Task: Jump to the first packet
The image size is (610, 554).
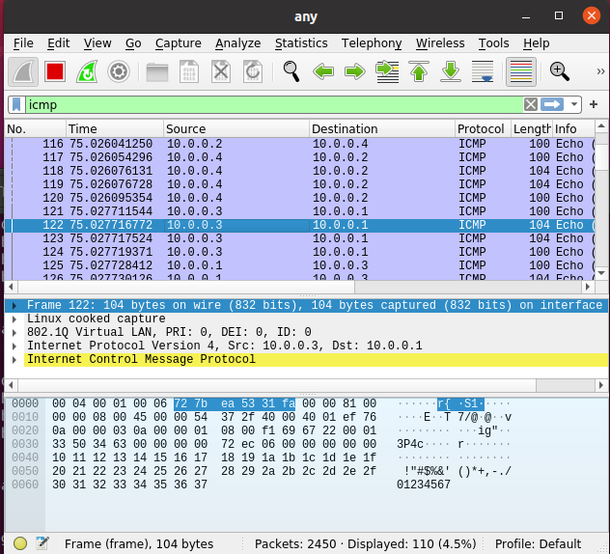Action: [419, 71]
